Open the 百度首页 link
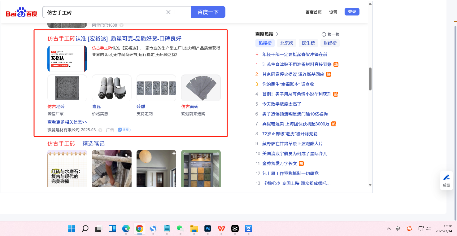Viewport: 457px width, 236px height. 314,12
